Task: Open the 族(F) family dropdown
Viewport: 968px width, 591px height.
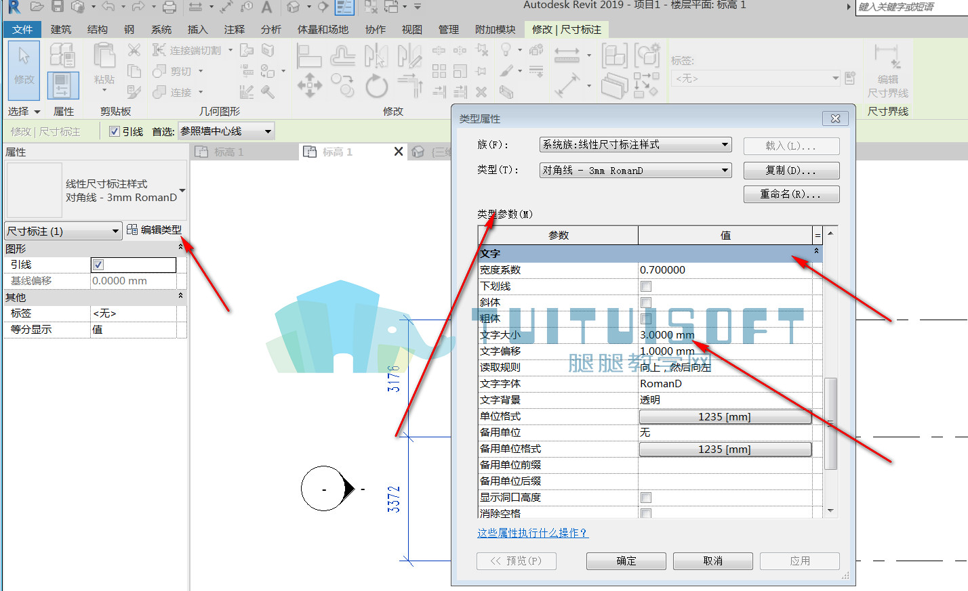Action: coord(636,144)
